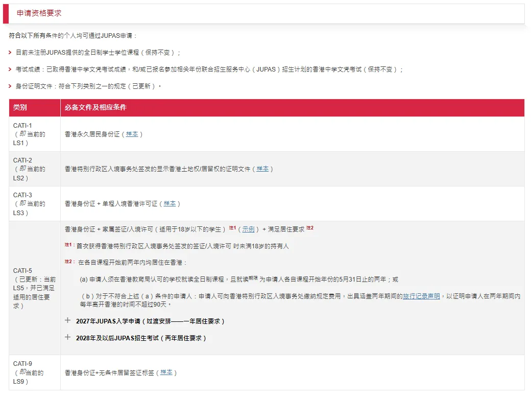Click the red arrow bullet before 身份证明文件
Viewport: 531px width, 396px height.
pyautogui.click(x=10, y=86)
